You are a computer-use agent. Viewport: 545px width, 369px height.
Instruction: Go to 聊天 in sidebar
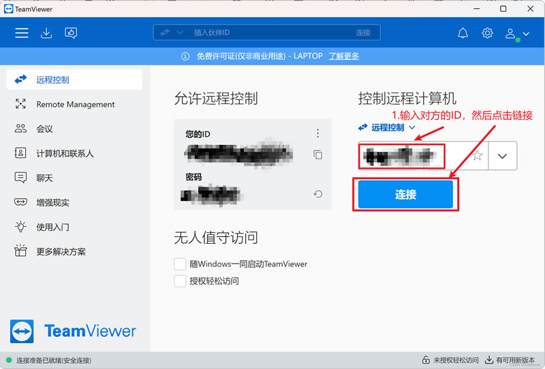click(44, 178)
